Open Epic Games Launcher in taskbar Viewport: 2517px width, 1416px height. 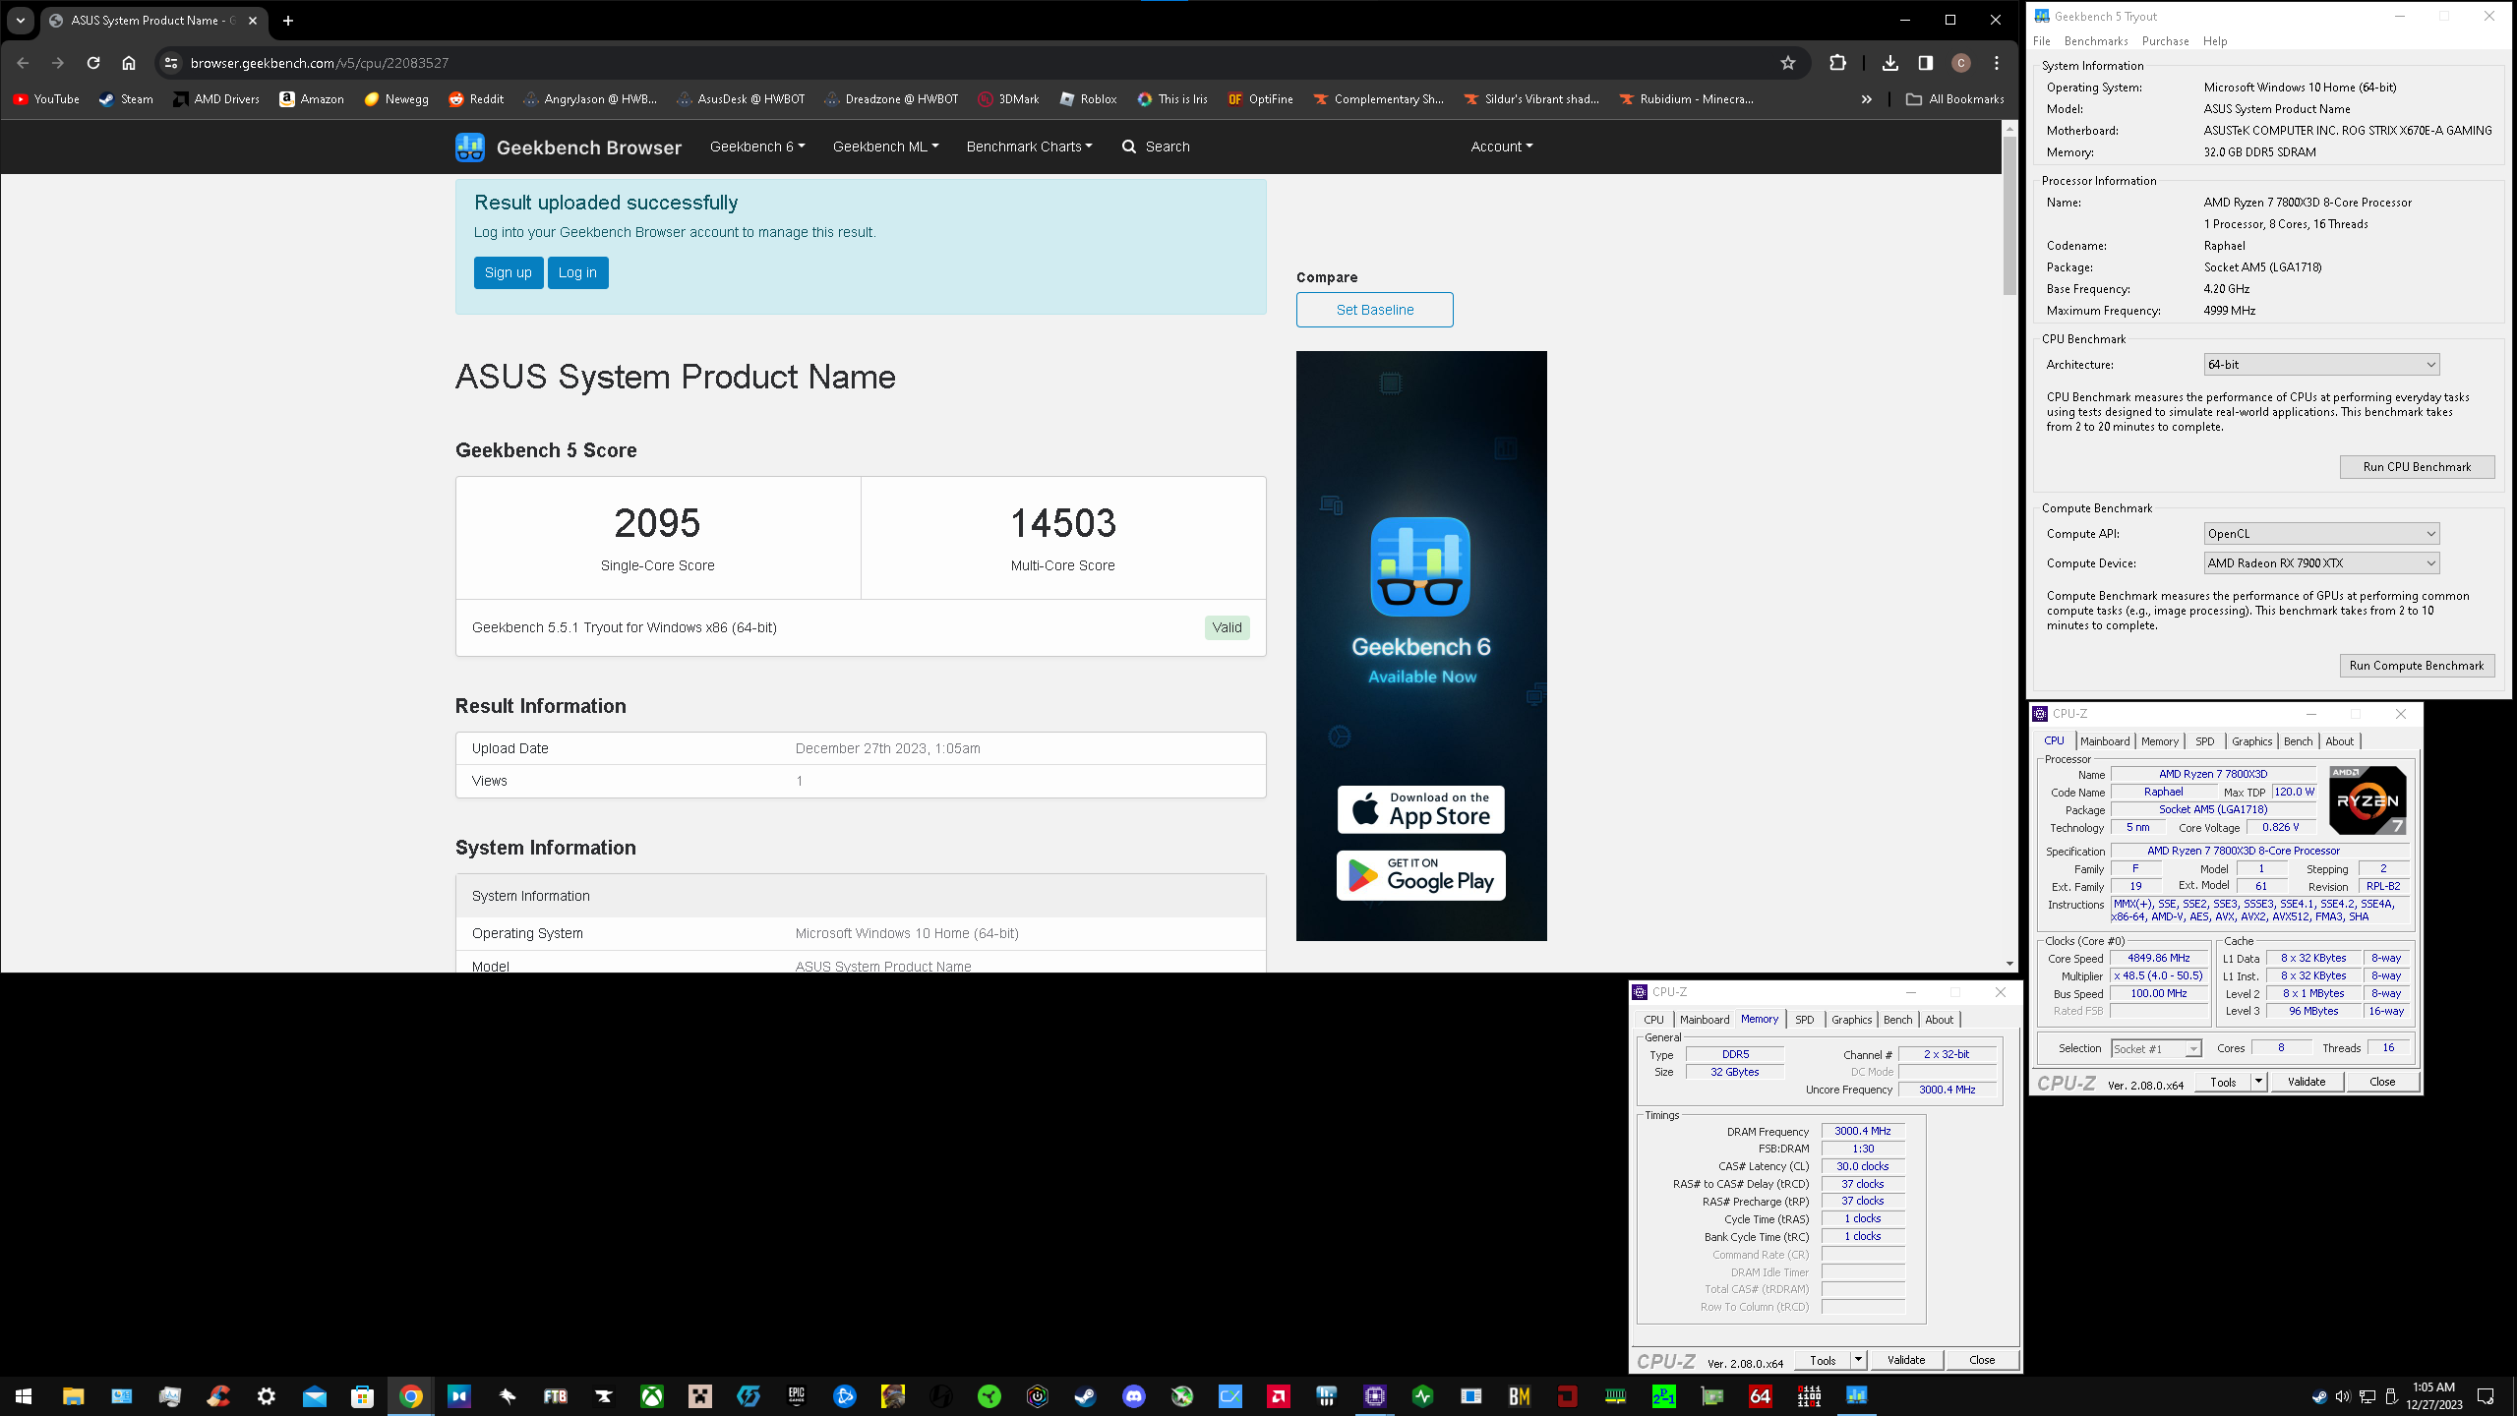(796, 1395)
